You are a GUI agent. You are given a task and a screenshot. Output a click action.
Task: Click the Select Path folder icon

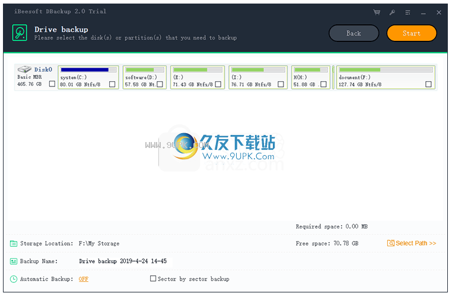(390, 243)
